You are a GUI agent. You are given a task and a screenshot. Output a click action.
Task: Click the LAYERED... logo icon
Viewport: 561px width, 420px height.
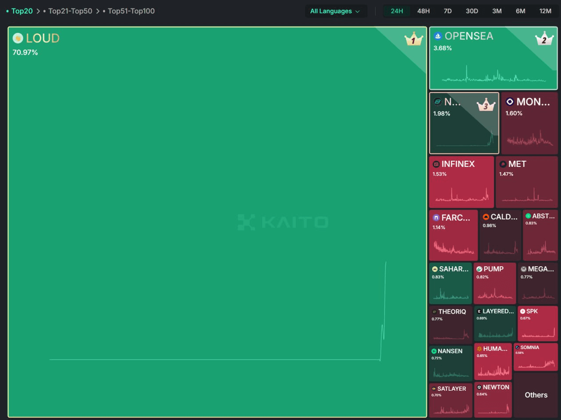point(479,311)
